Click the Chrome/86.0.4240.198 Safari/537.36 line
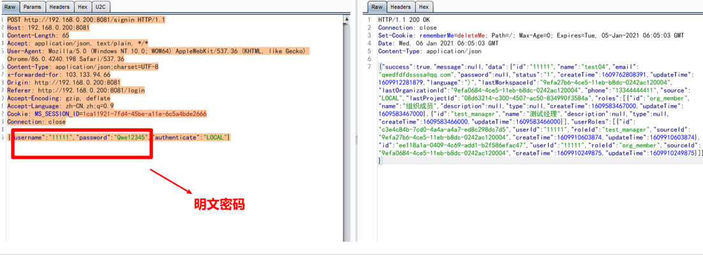 [x=66, y=59]
